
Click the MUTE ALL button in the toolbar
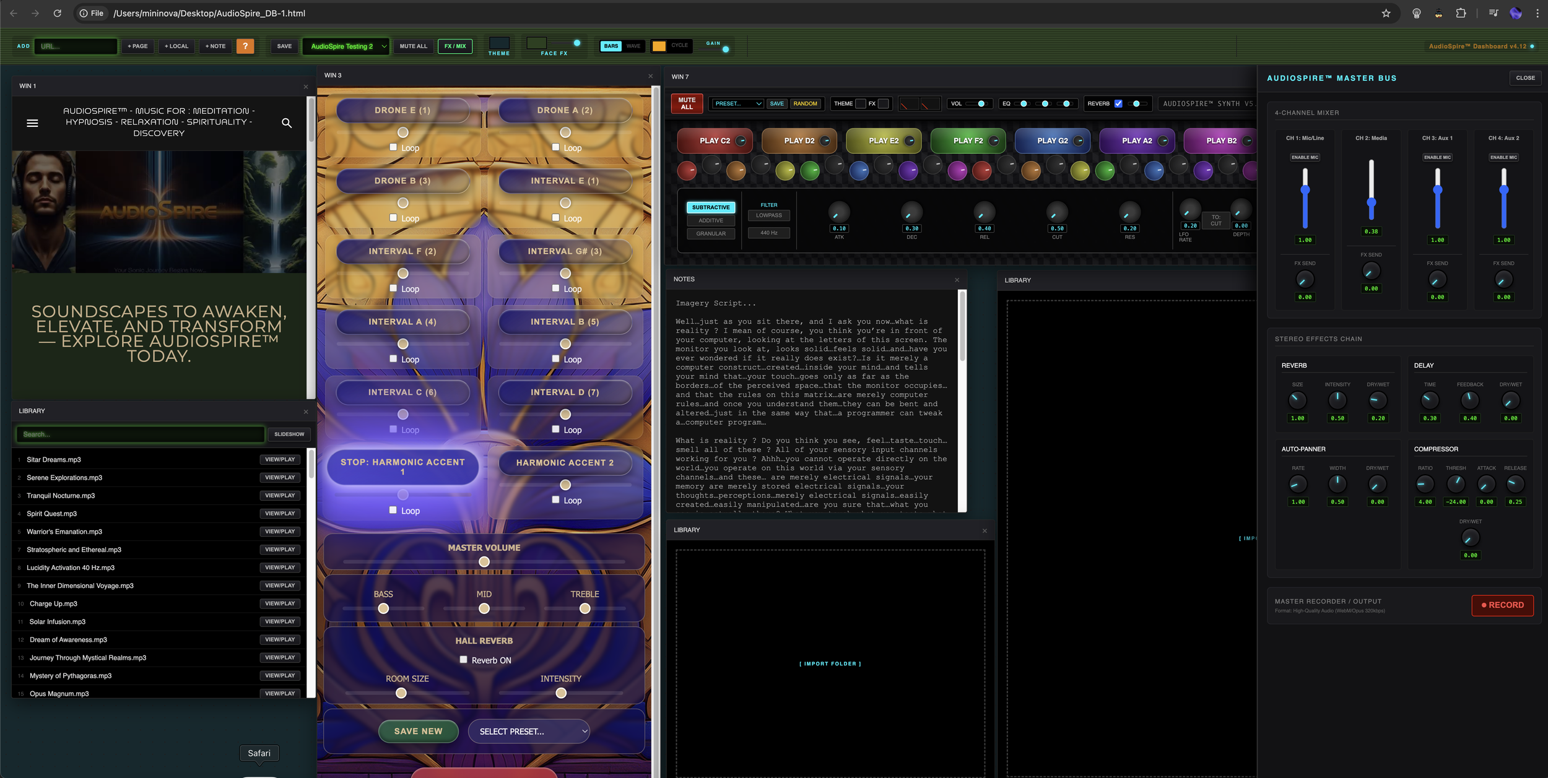point(413,46)
